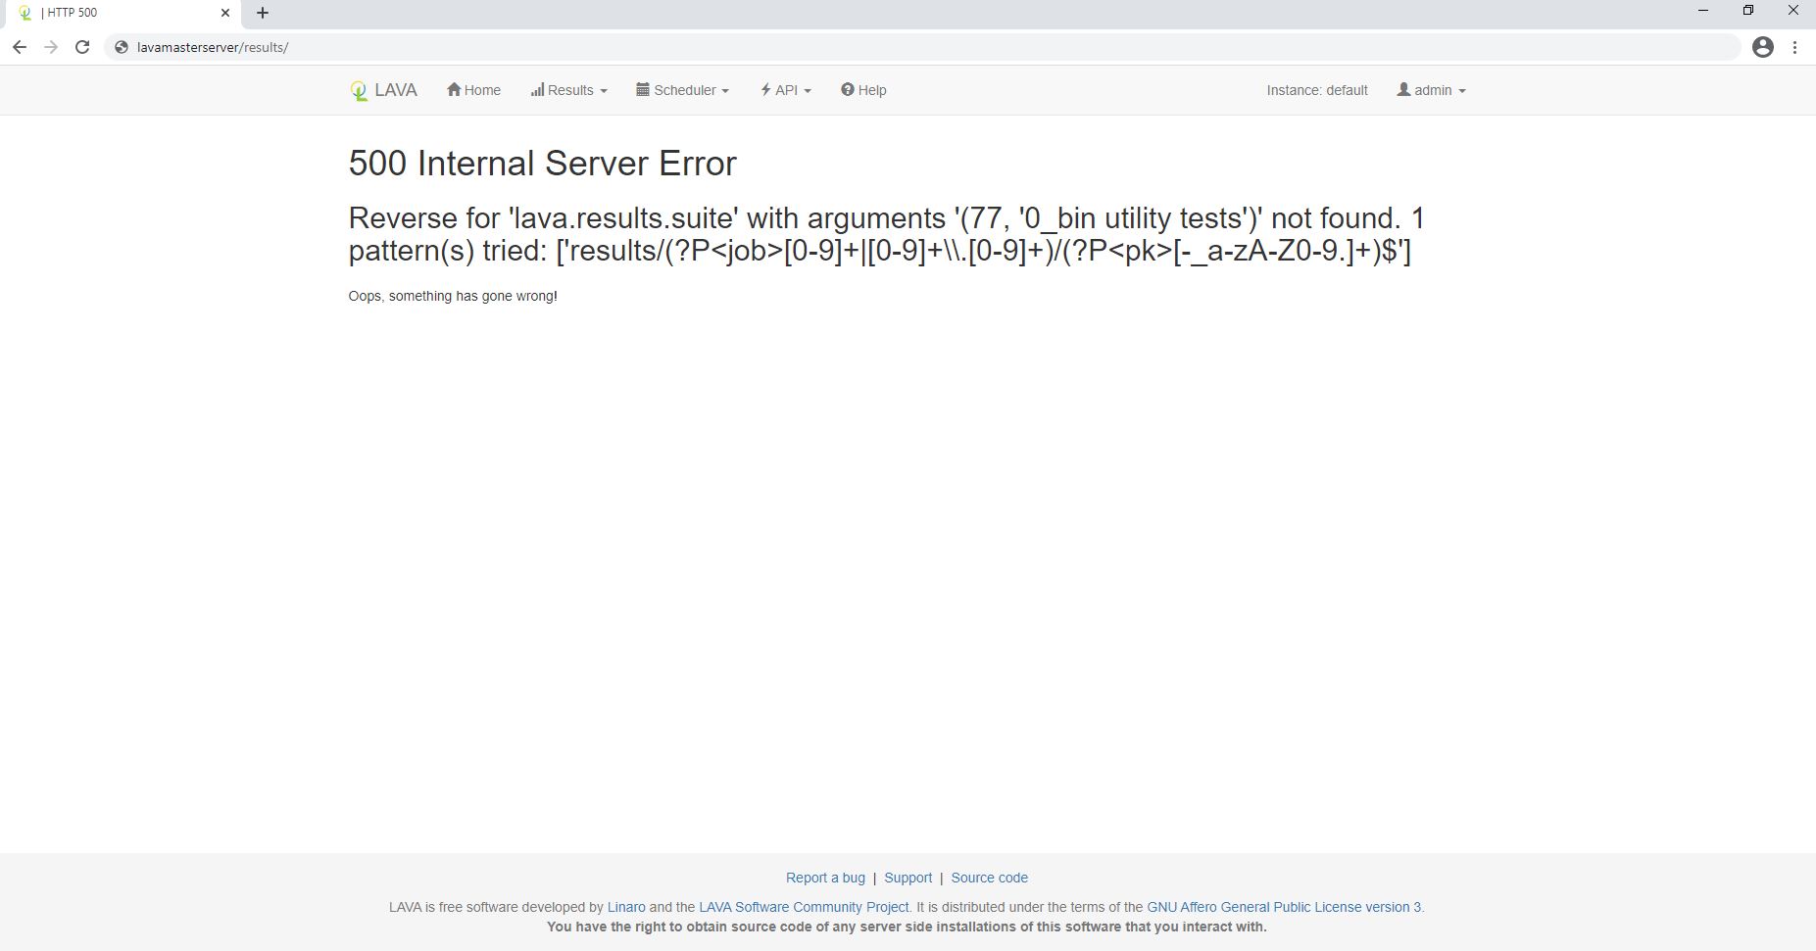
Task: Focus the address bar URL field
Action: coord(921,47)
